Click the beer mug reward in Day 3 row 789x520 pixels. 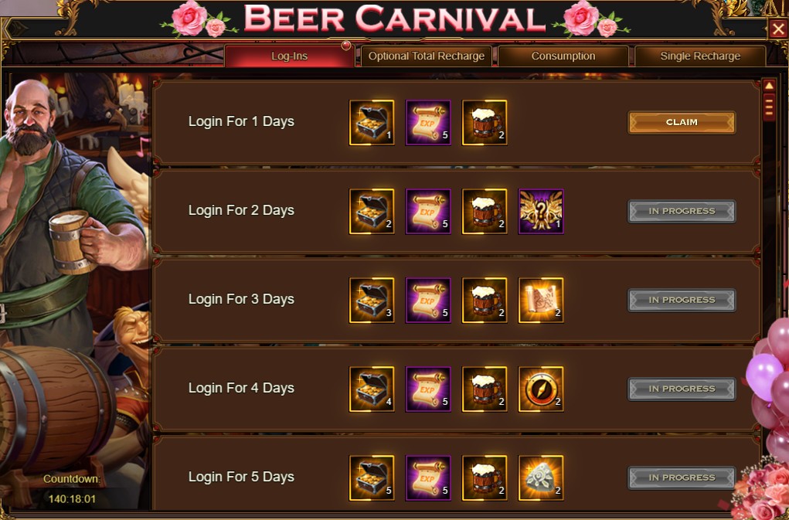point(485,301)
